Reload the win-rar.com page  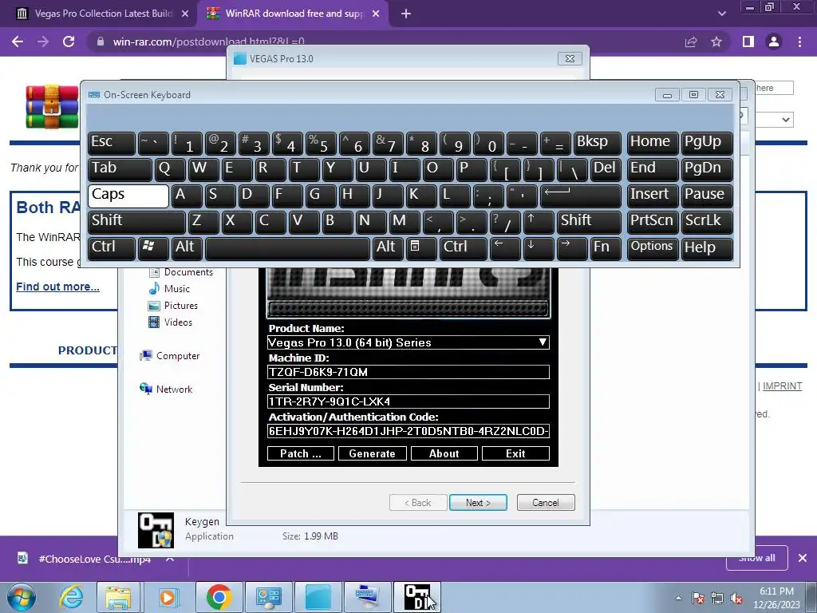69,42
